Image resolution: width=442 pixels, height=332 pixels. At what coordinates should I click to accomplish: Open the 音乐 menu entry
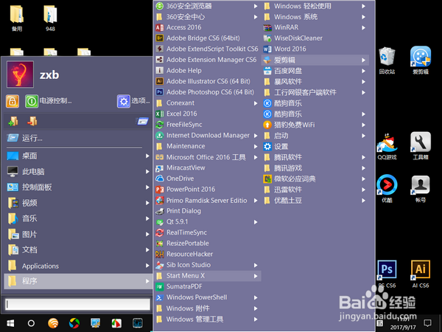coord(77,218)
